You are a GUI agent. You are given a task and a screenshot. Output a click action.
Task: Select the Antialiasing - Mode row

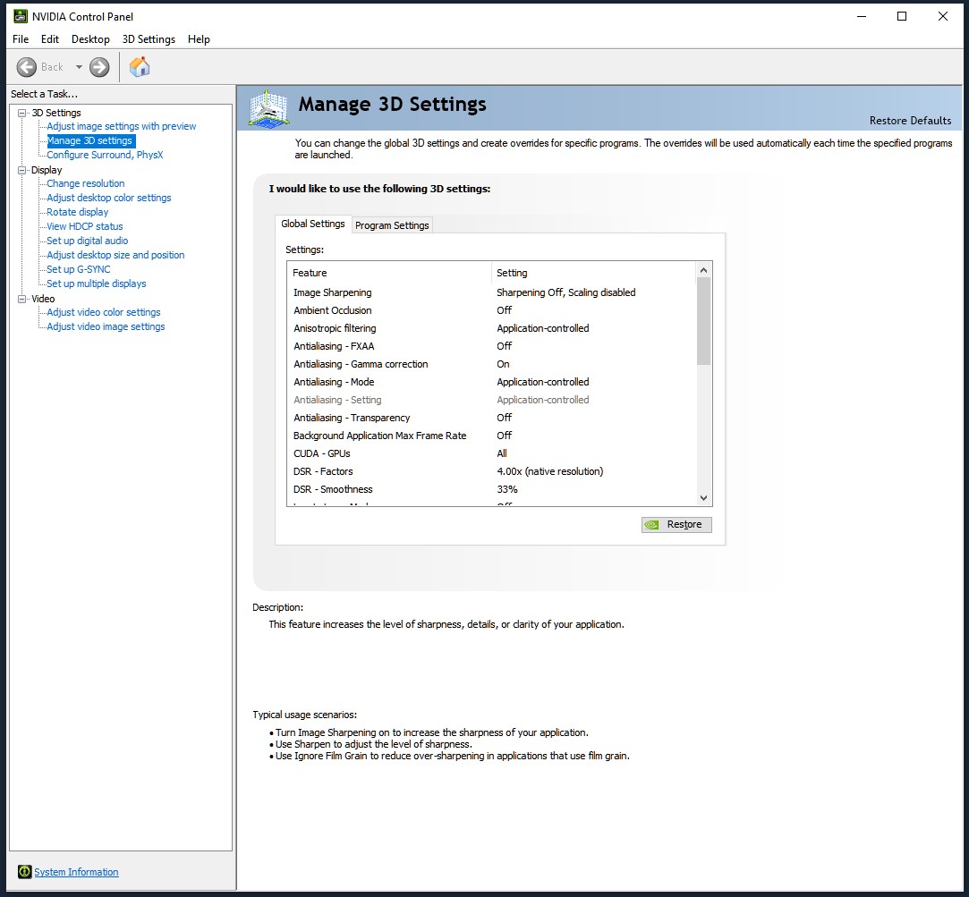[x=492, y=382]
